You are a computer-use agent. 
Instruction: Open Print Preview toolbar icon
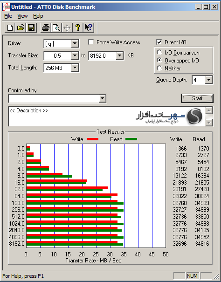(56, 28)
